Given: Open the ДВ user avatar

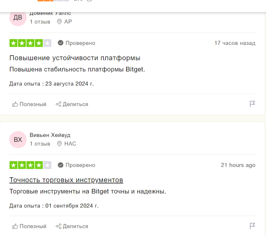Looking at the screenshot, I should tap(18, 17).
